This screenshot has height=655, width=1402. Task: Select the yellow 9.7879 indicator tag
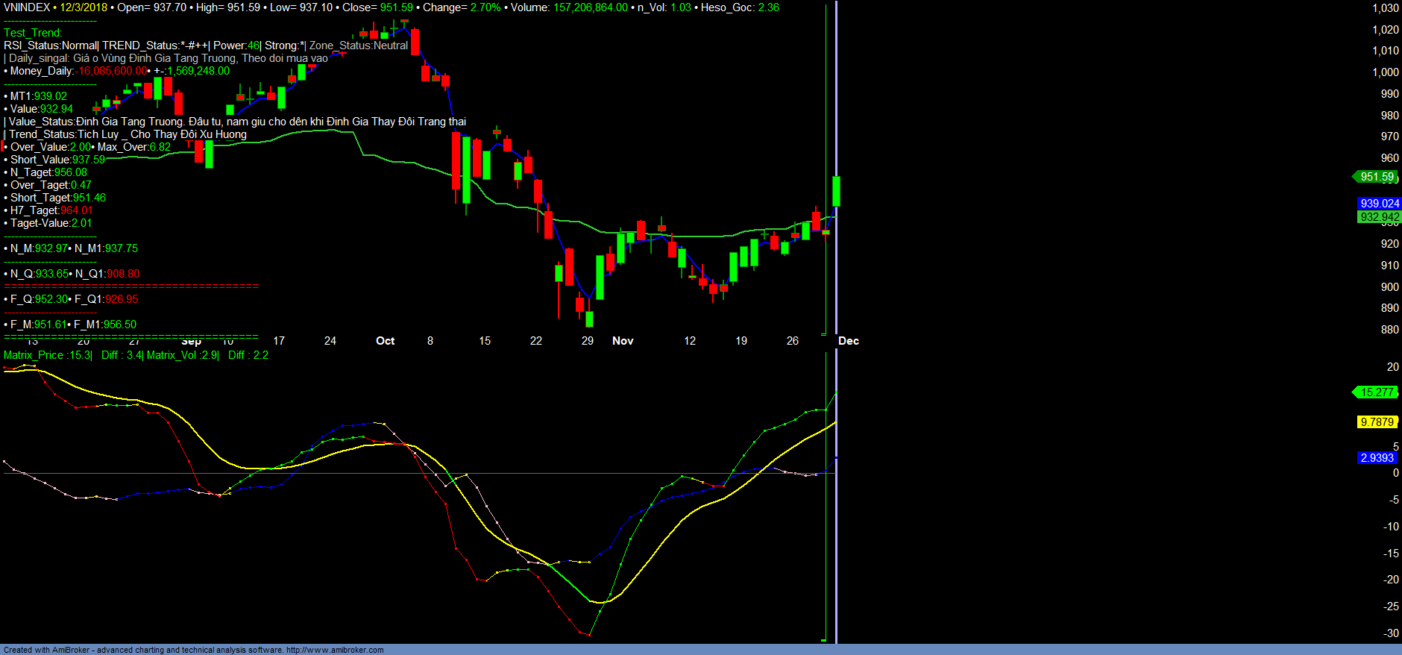1377,422
